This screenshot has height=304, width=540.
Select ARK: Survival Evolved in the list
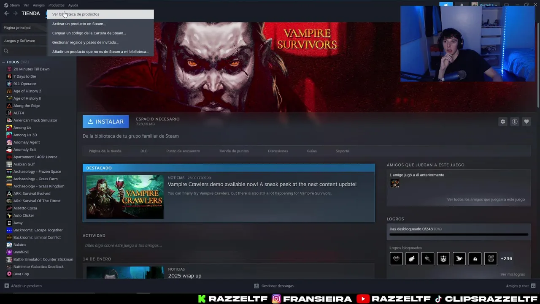(x=32, y=193)
